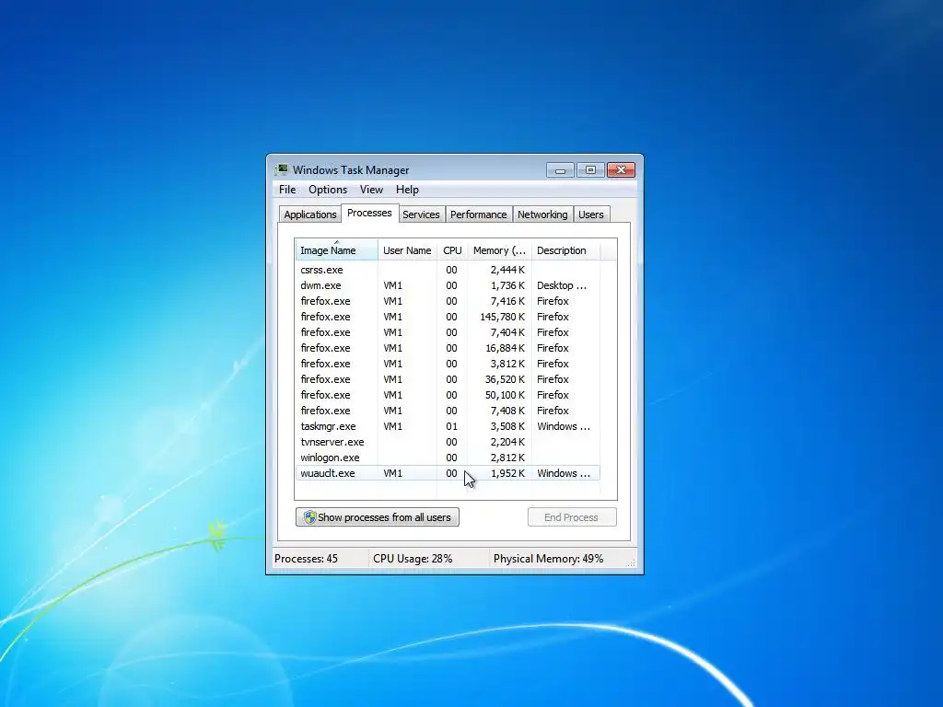Image resolution: width=943 pixels, height=707 pixels.
Task: Sort by User Name column header
Action: coord(407,250)
